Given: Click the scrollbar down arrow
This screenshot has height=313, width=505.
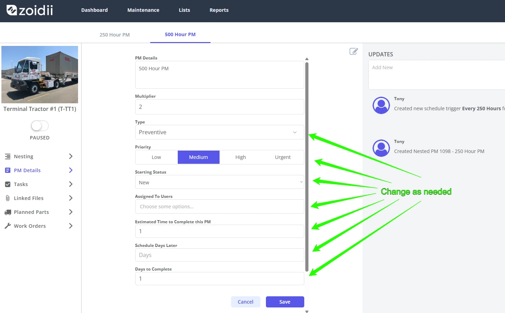Looking at the screenshot, I should pyautogui.click(x=307, y=312).
